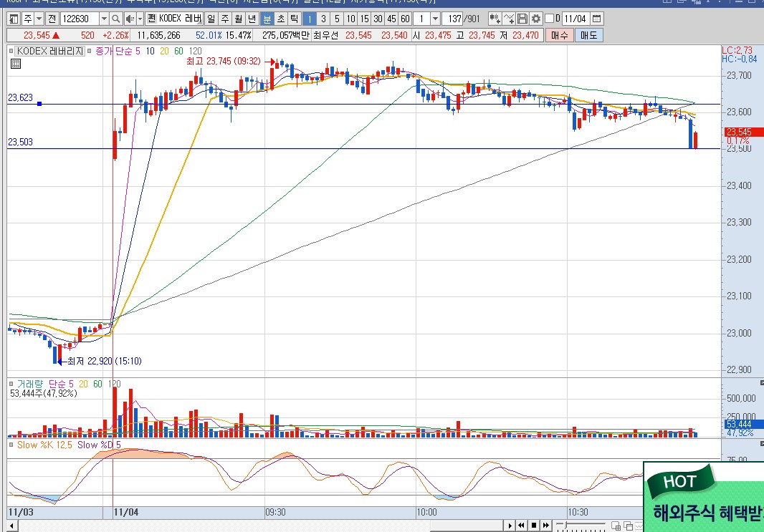Click the 11/04 date marker on the time axis
The height and width of the screenshot is (532, 764).
[x=125, y=512]
